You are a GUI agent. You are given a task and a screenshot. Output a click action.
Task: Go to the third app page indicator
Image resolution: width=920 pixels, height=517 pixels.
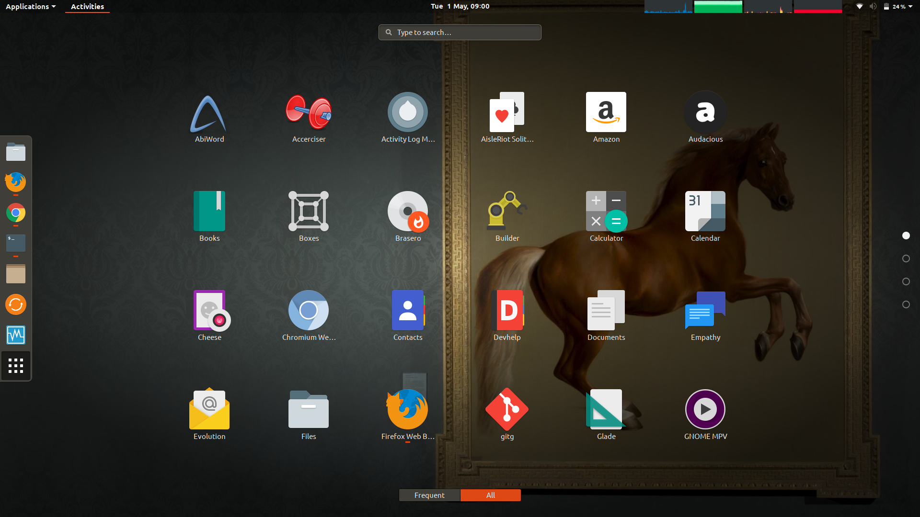pos(906,281)
